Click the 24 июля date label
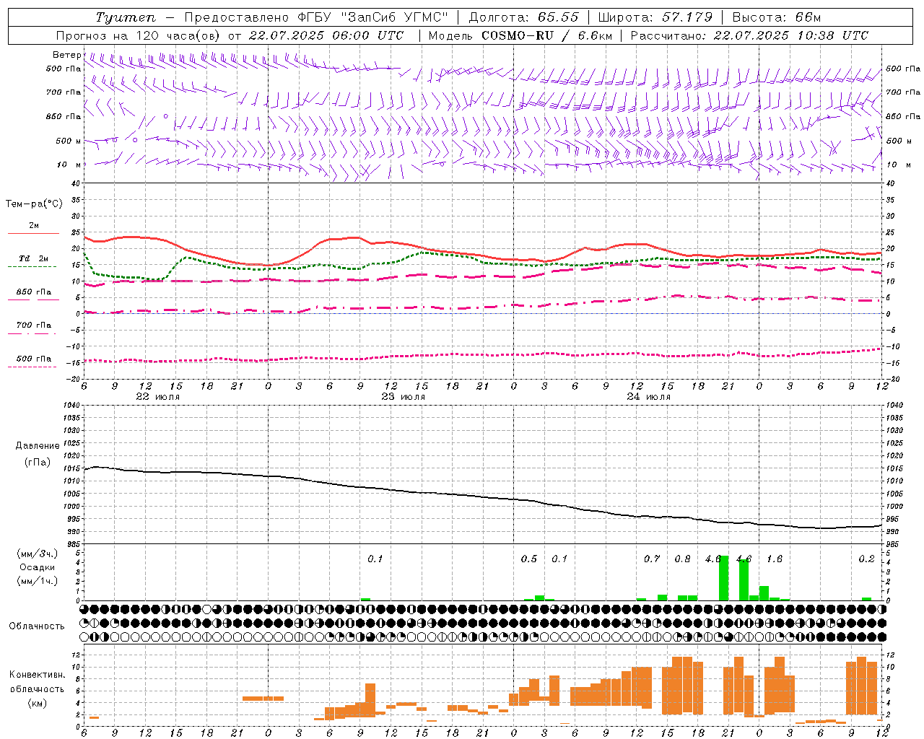This screenshot has height=739, width=924. click(648, 397)
